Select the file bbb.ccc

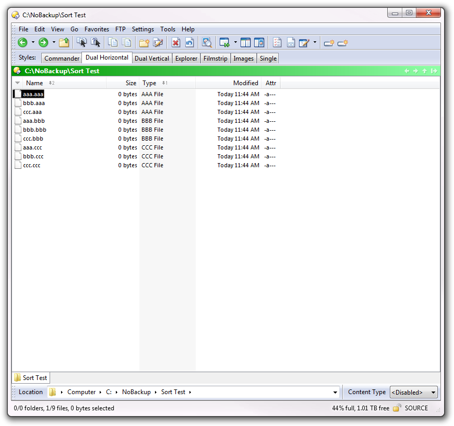tap(33, 156)
